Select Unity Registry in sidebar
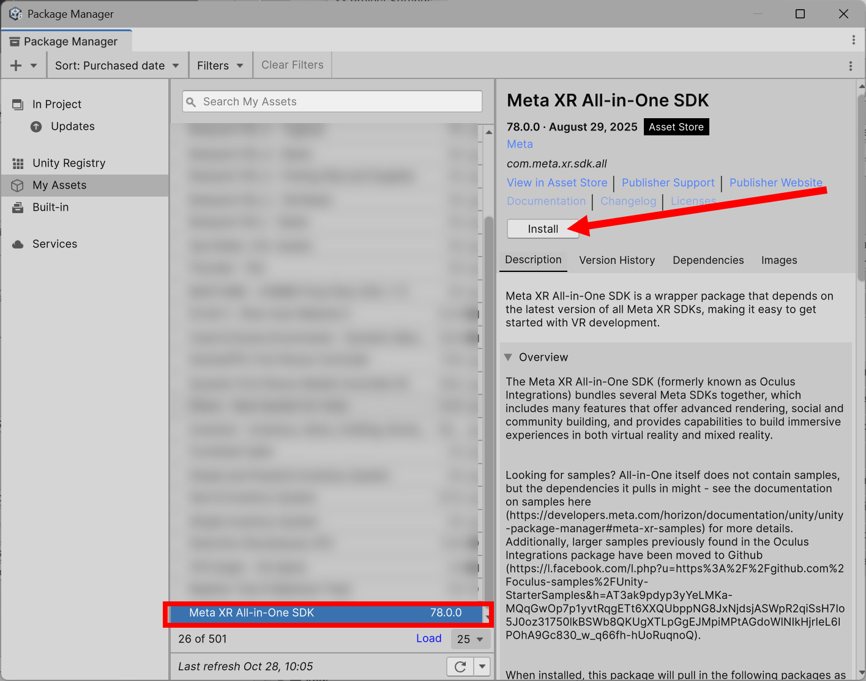This screenshot has height=681, width=866. pyautogui.click(x=84, y=163)
